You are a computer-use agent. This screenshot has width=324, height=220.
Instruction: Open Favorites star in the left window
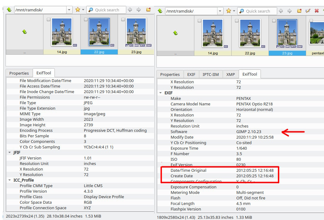pyautogui.click(x=78, y=10)
